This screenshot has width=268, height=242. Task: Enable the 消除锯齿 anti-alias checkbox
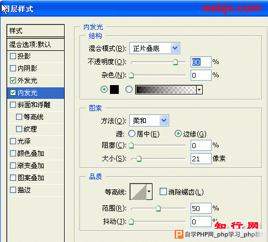click(163, 192)
